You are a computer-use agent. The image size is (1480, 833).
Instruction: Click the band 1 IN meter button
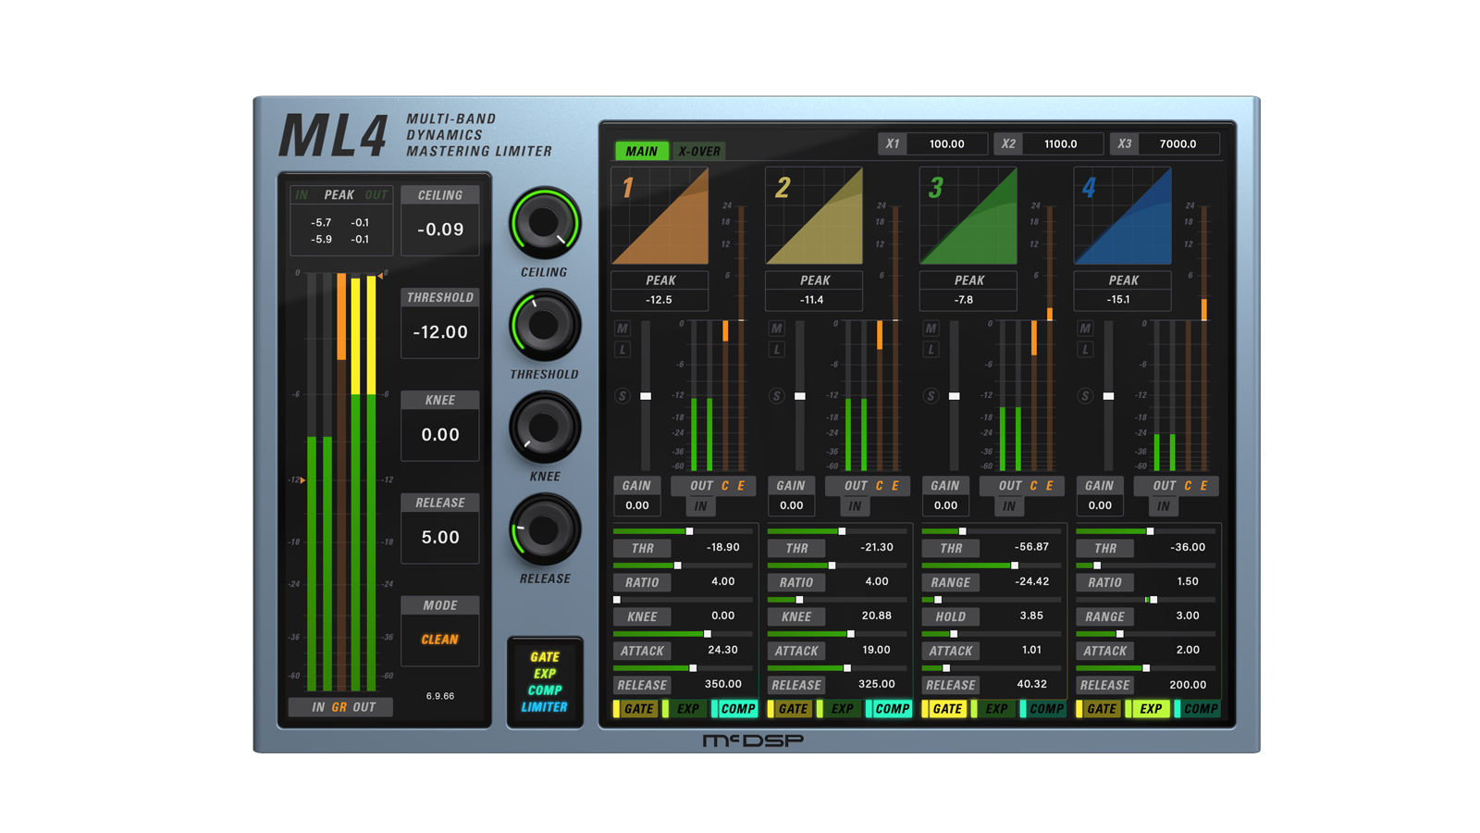coord(700,506)
